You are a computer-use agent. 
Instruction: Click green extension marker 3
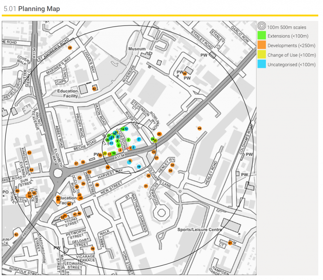tap(128, 140)
